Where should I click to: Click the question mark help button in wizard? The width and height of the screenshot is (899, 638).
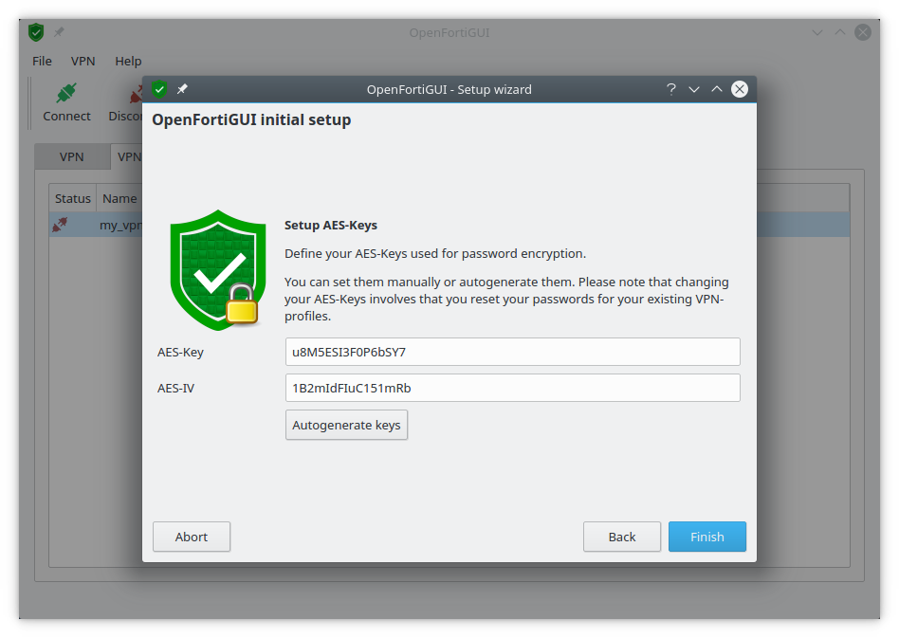(670, 89)
